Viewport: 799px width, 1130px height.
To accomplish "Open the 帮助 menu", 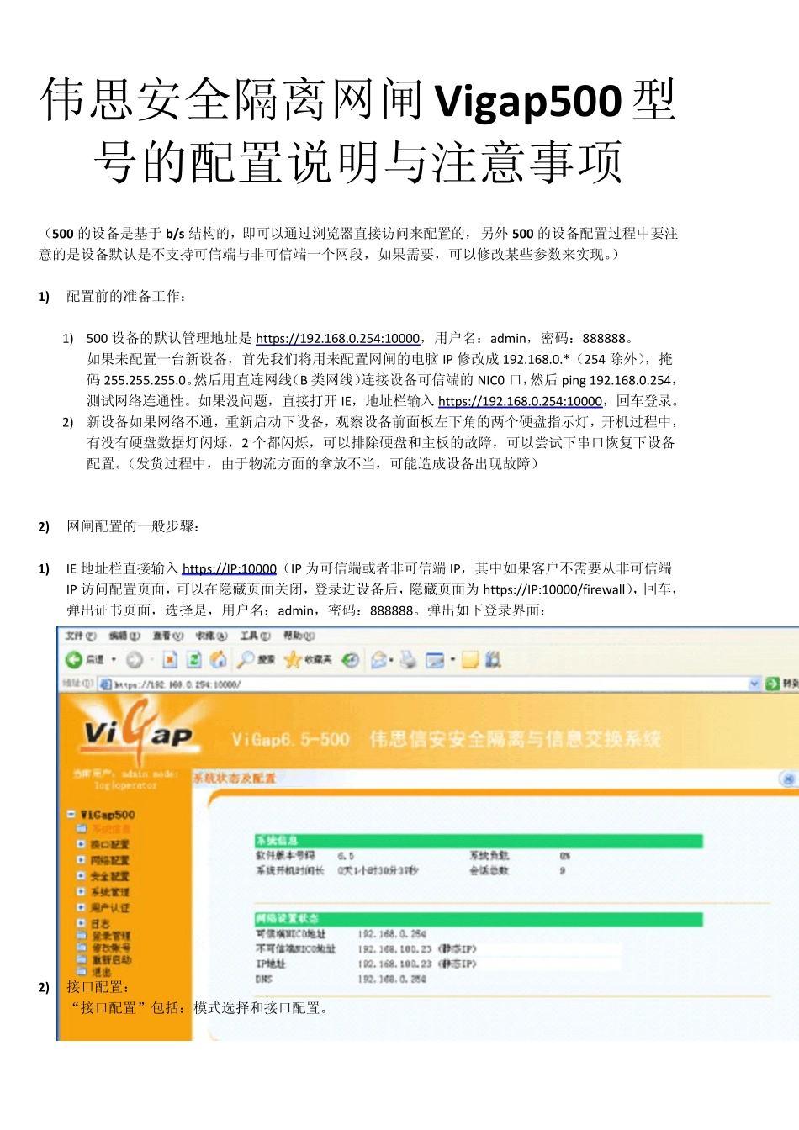I will click(299, 636).
